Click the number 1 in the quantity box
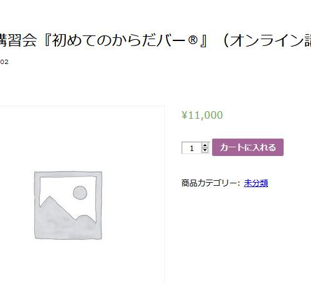 (192, 149)
